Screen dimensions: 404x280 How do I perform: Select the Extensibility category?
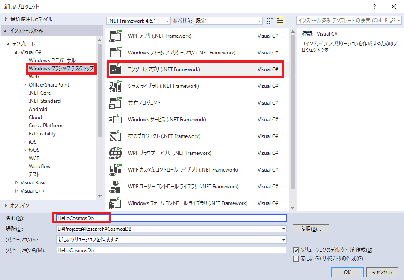click(x=42, y=134)
